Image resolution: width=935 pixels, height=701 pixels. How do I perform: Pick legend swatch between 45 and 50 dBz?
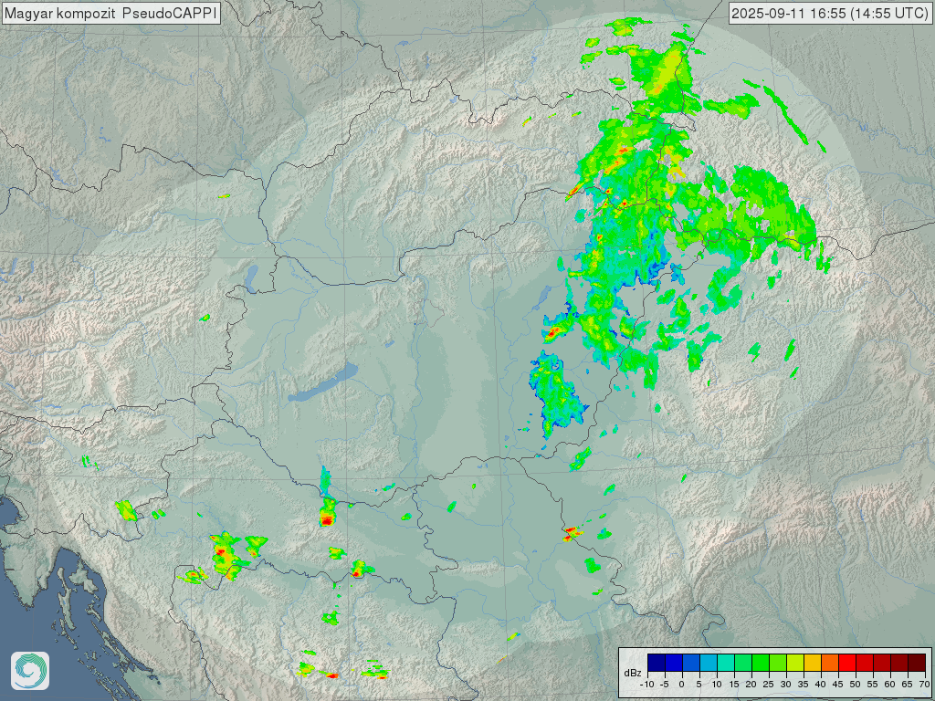(x=847, y=663)
